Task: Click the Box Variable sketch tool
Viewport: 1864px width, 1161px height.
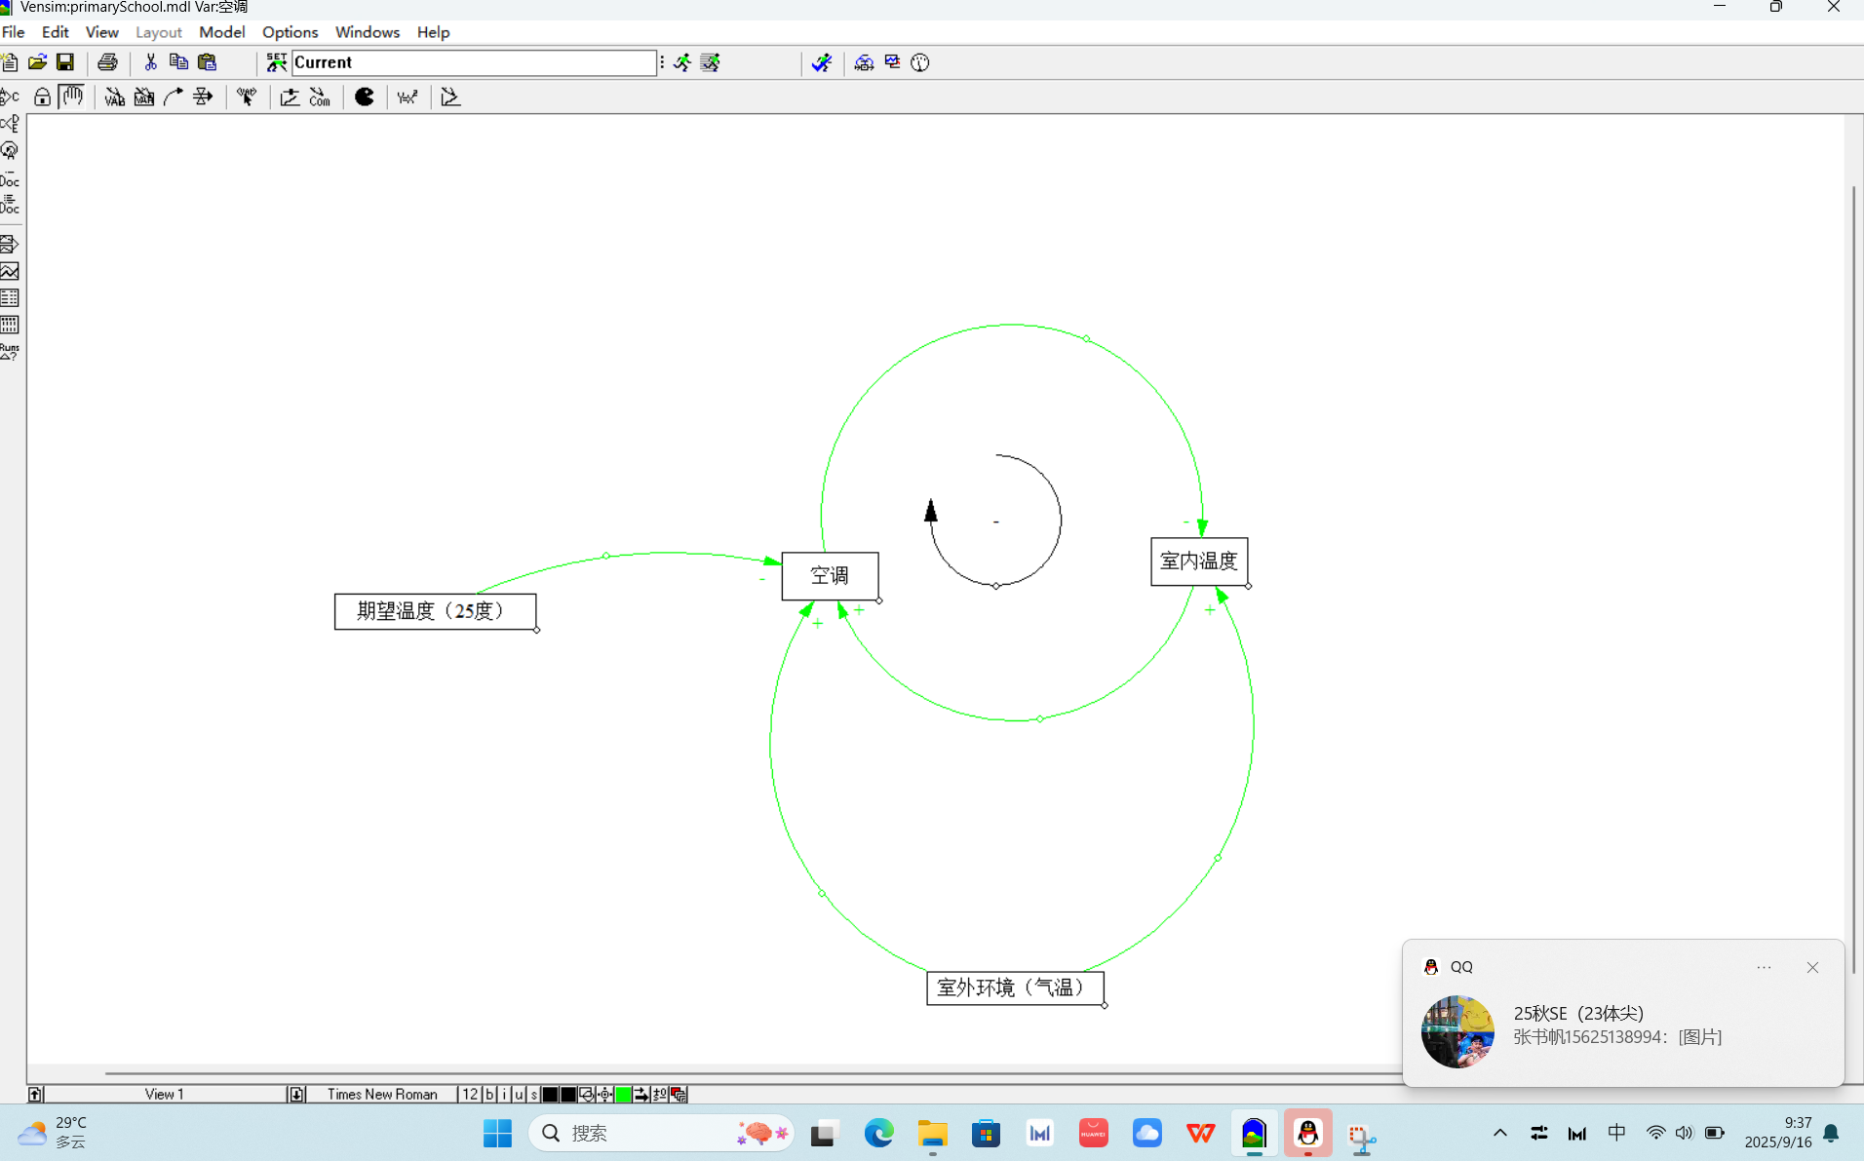Action: pyautogui.click(x=144, y=97)
